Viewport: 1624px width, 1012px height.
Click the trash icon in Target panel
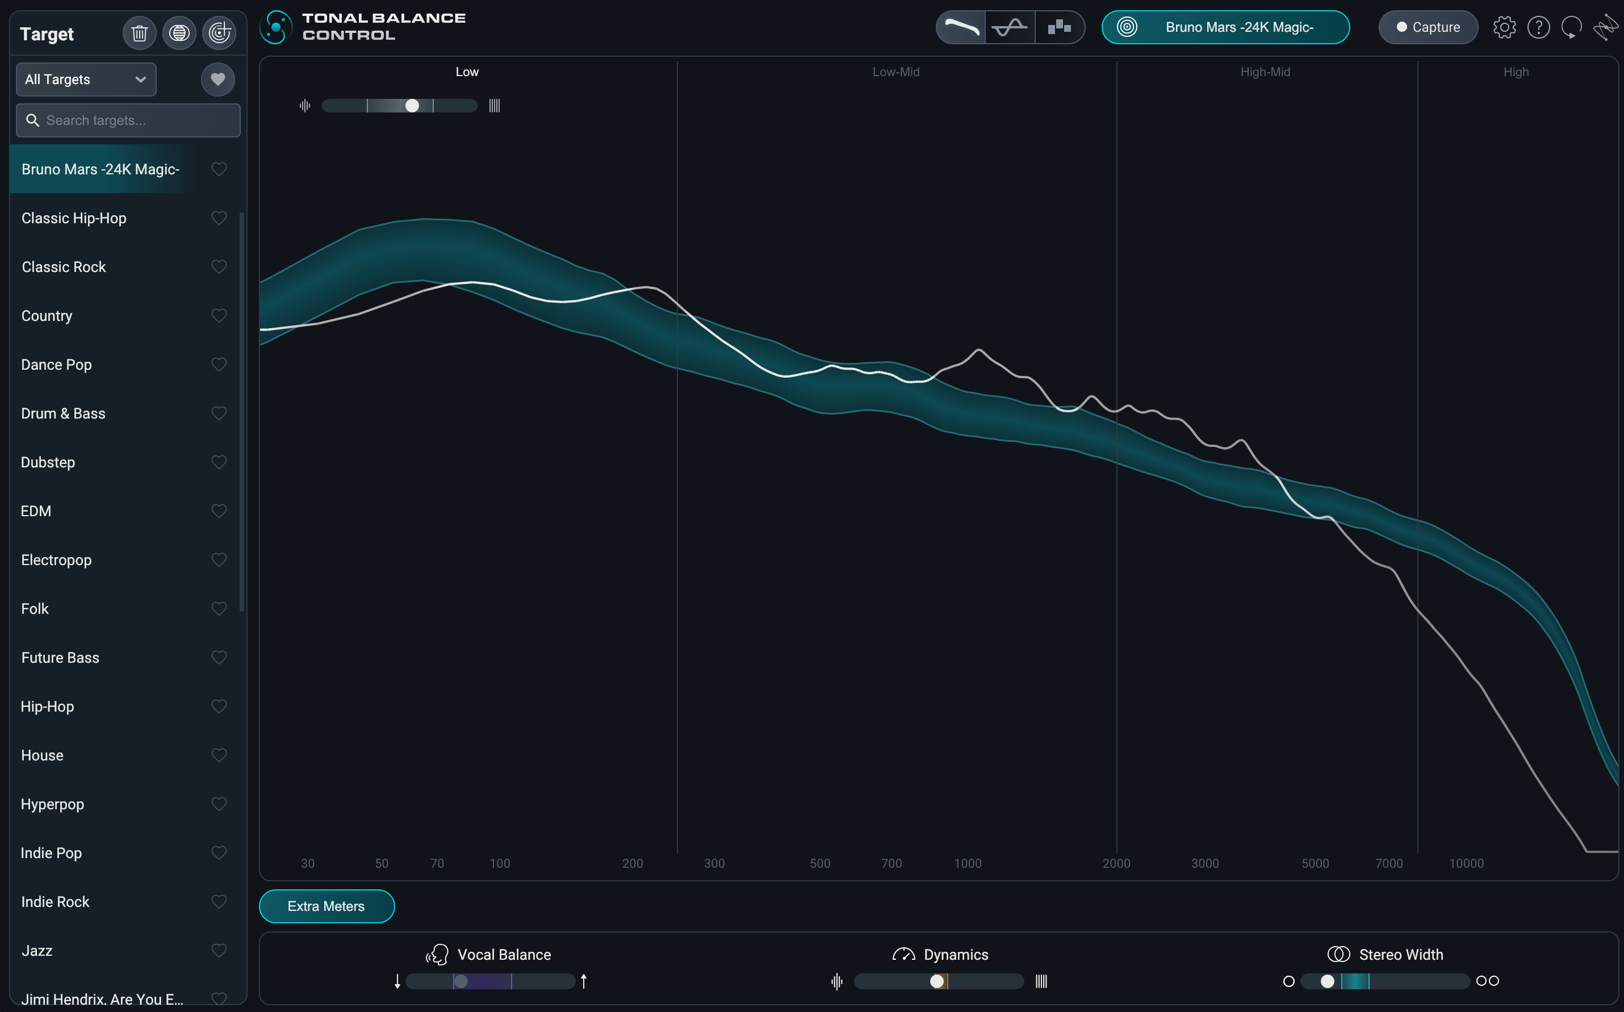(139, 34)
